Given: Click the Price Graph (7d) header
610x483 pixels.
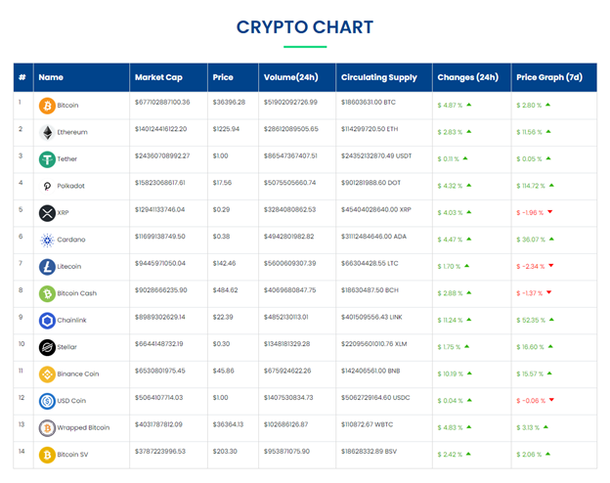Looking at the screenshot, I should point(554,77).
